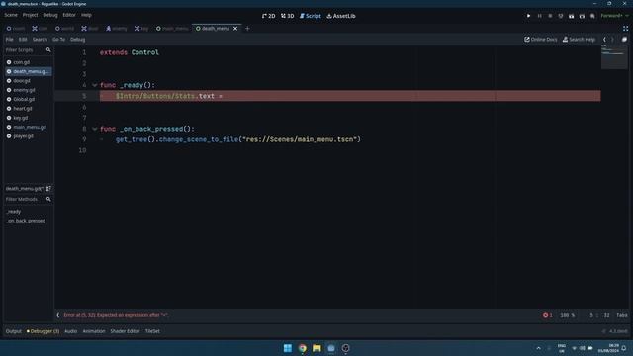Image resolution: width=633 pixels, height=356 pixels.
Task: Open the script editor Debug menu
Action: [77, 40]
